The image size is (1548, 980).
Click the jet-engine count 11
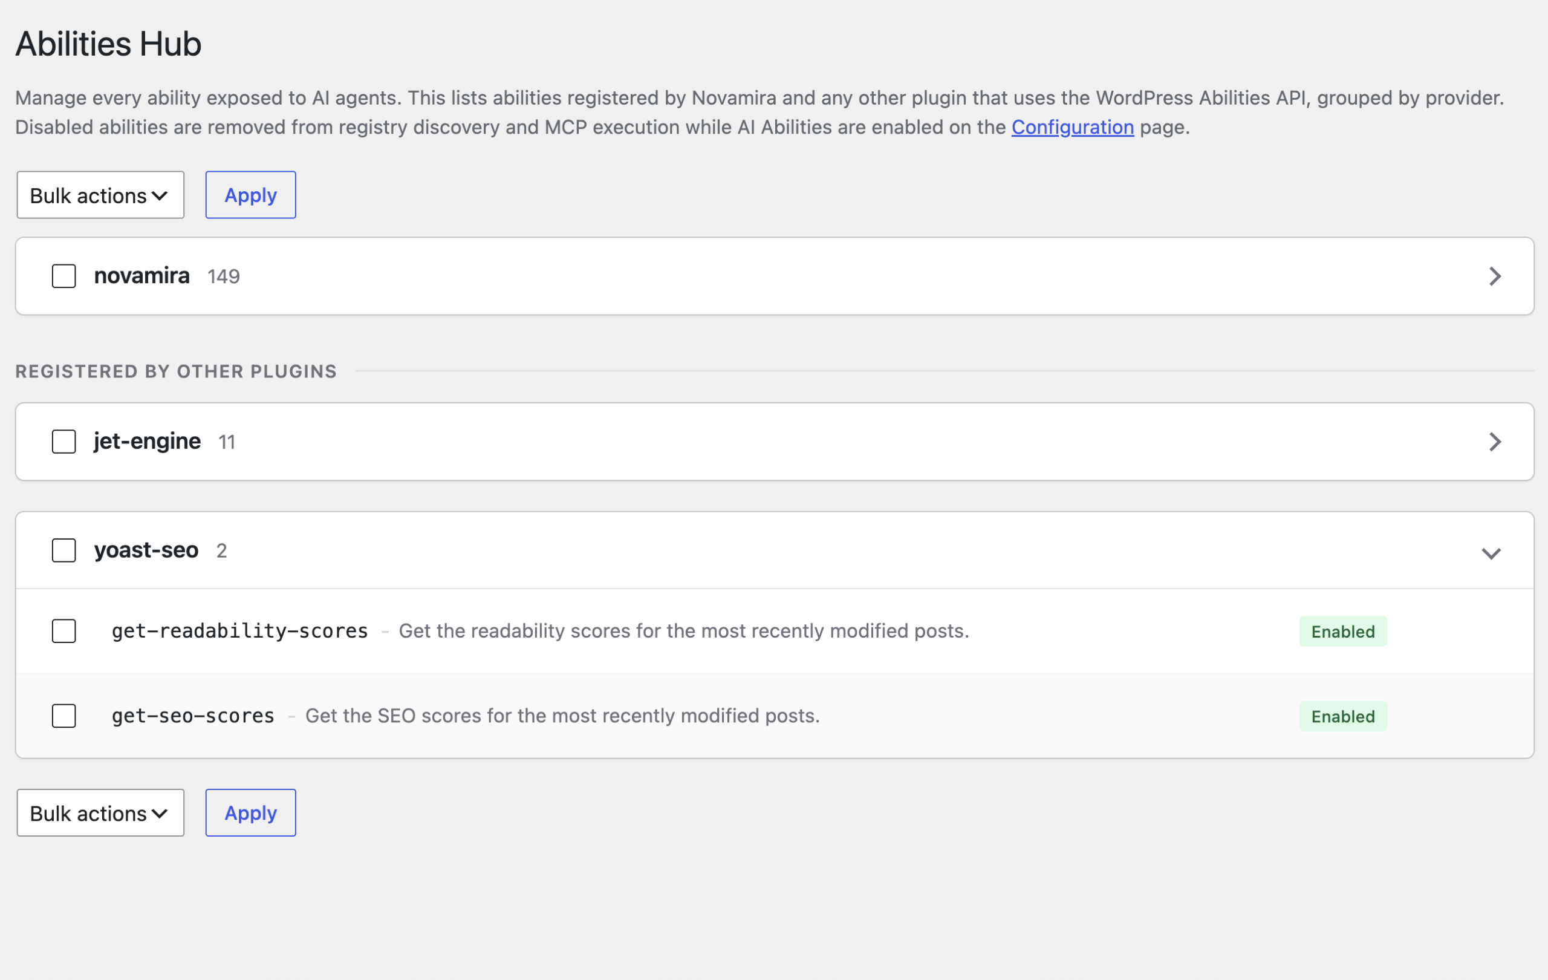tap(227, 442)
